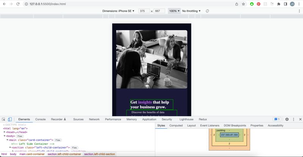The width and height of the screenshot is (303, 157).
Task: Open the Styles sidebar tab
Action: 161,125
